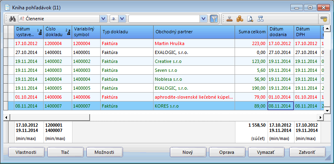Screen dimensions: 334x164
Task: Click the toolbar settings icon at far right
Action: [x=324, y=19]
